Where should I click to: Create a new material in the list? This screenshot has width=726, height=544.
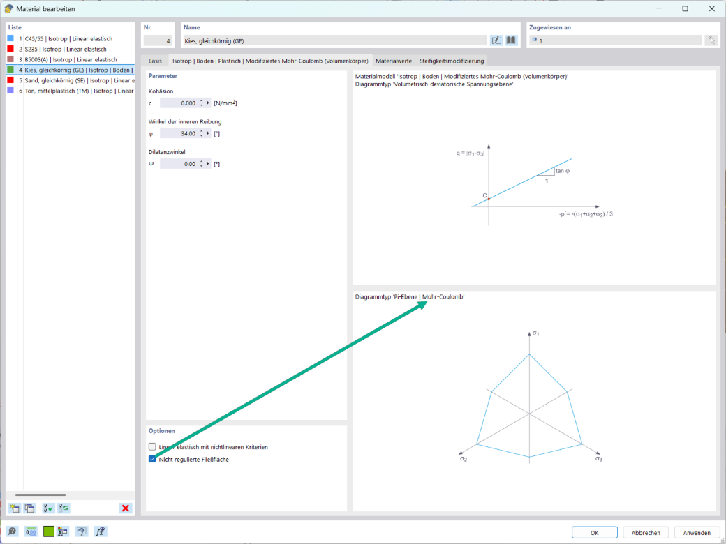(15, 508)
